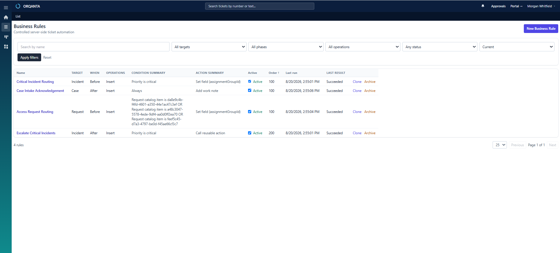Click the Previous page button
Screen dimensions: 560x253
517,145
